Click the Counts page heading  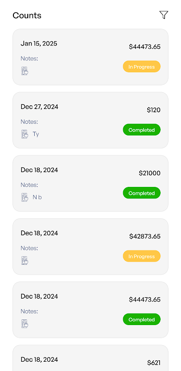tap(27, 15)
